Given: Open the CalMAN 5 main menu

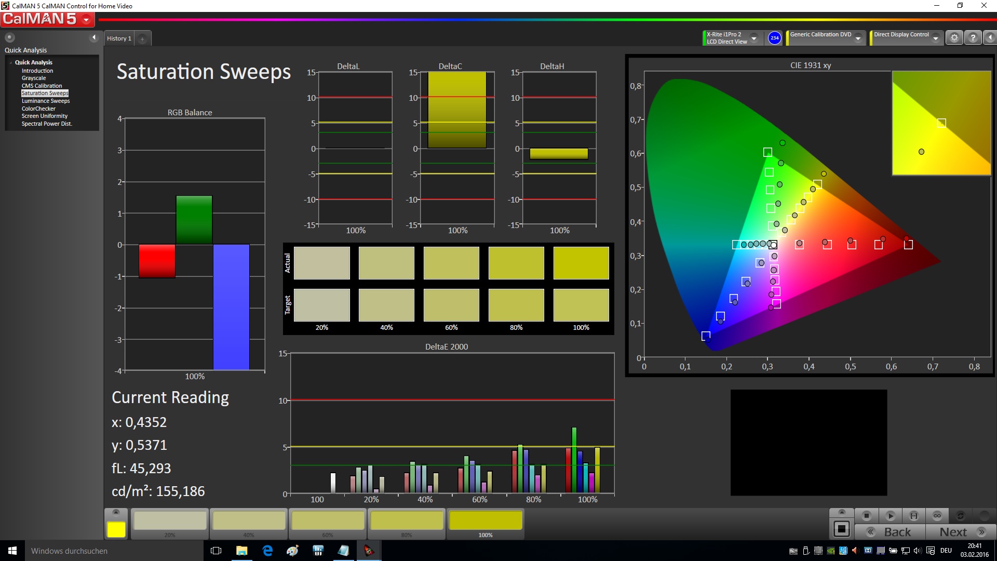Looking at the screenshot, I should pos(86,20).
